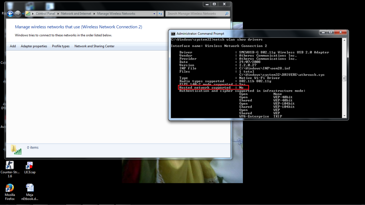Click the '0 items' status text
Viewport: 365px width, 205px height.
(x=33, y=147)
